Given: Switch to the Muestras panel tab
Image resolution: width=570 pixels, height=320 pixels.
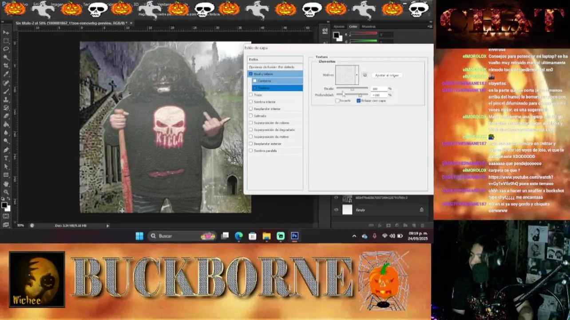Looking at the screenshot, I should (x=368, y=27).
